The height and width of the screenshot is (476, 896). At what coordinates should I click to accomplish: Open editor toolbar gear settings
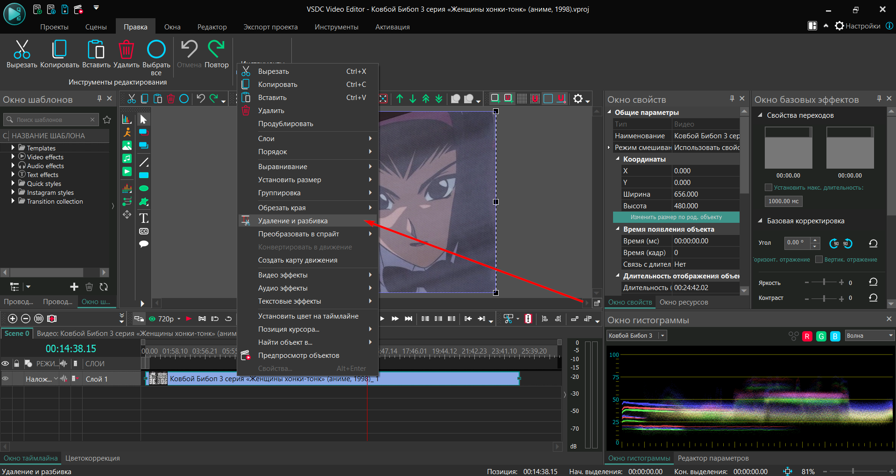tap(579, 99)
